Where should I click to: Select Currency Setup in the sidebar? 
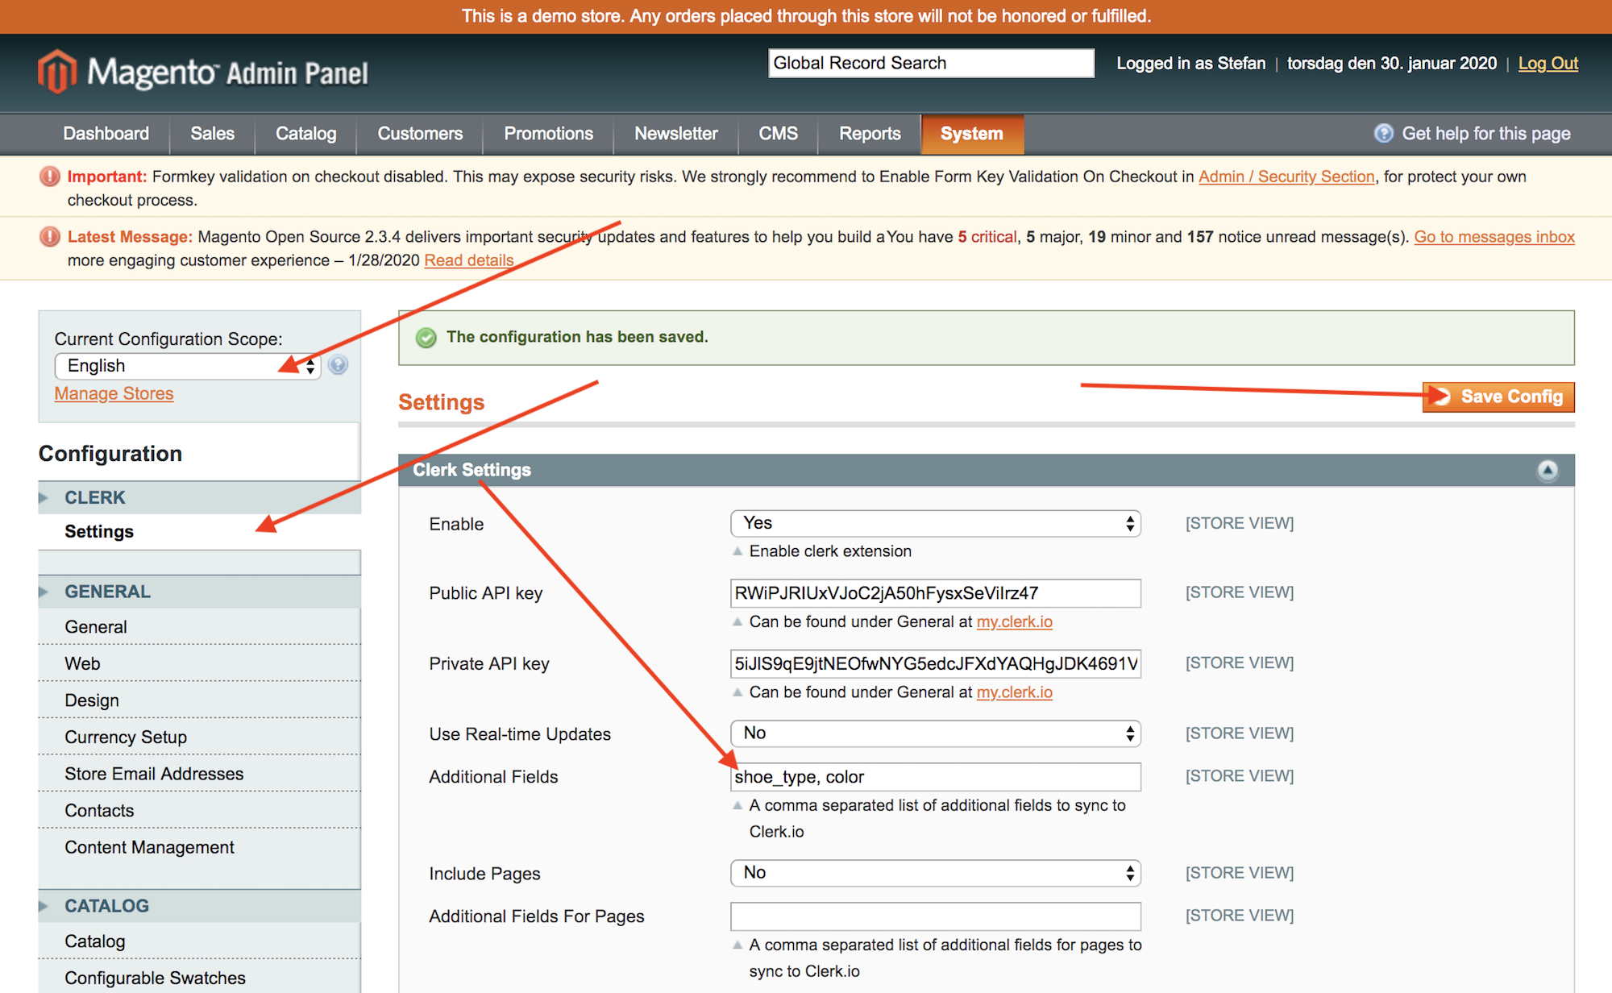click(126, 737)
